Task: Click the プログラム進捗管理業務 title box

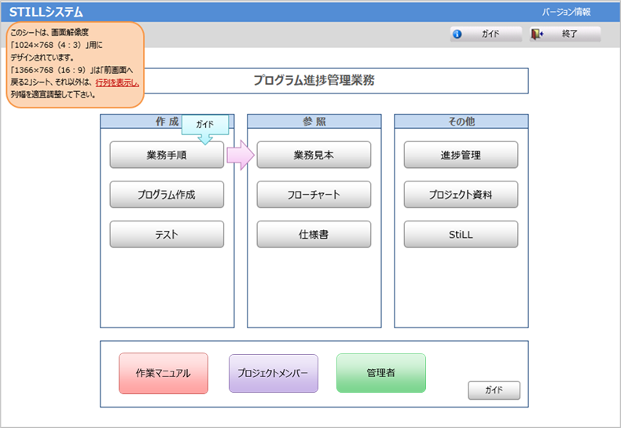Action: [x=314, y=81]
